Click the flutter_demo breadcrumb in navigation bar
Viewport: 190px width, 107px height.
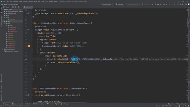click(x=4, y=4)
